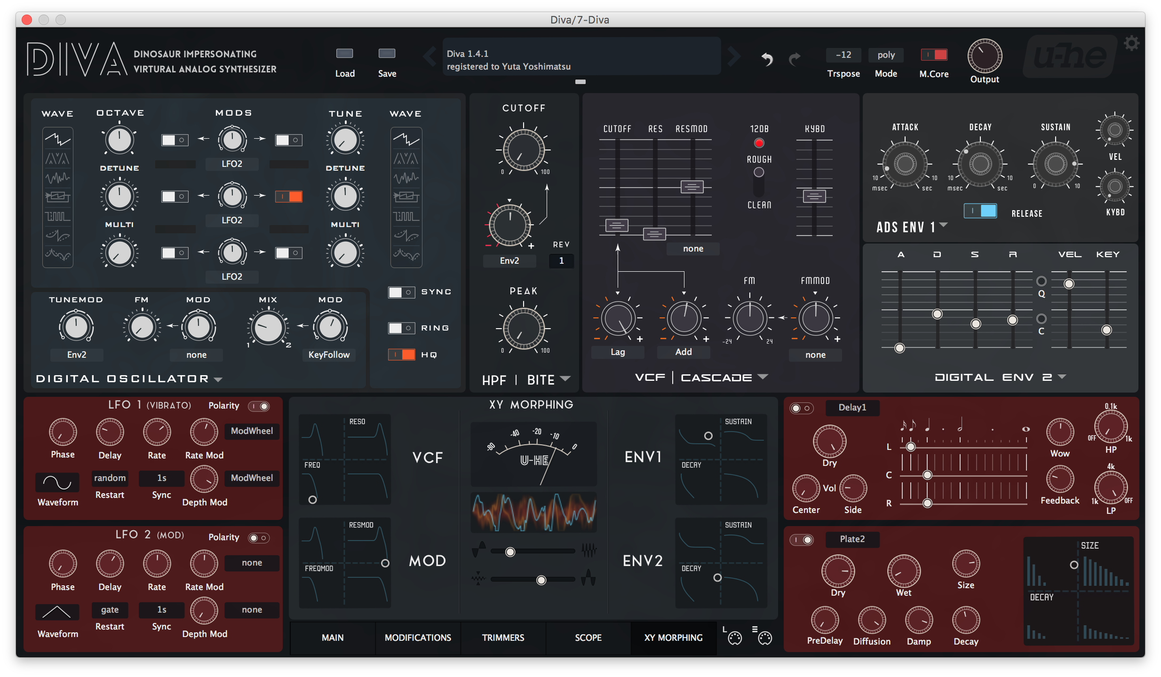Click the U-HE VU meter display
Image resolution: width=1161 pixels, height=677 pixels.
pos(533,454)
